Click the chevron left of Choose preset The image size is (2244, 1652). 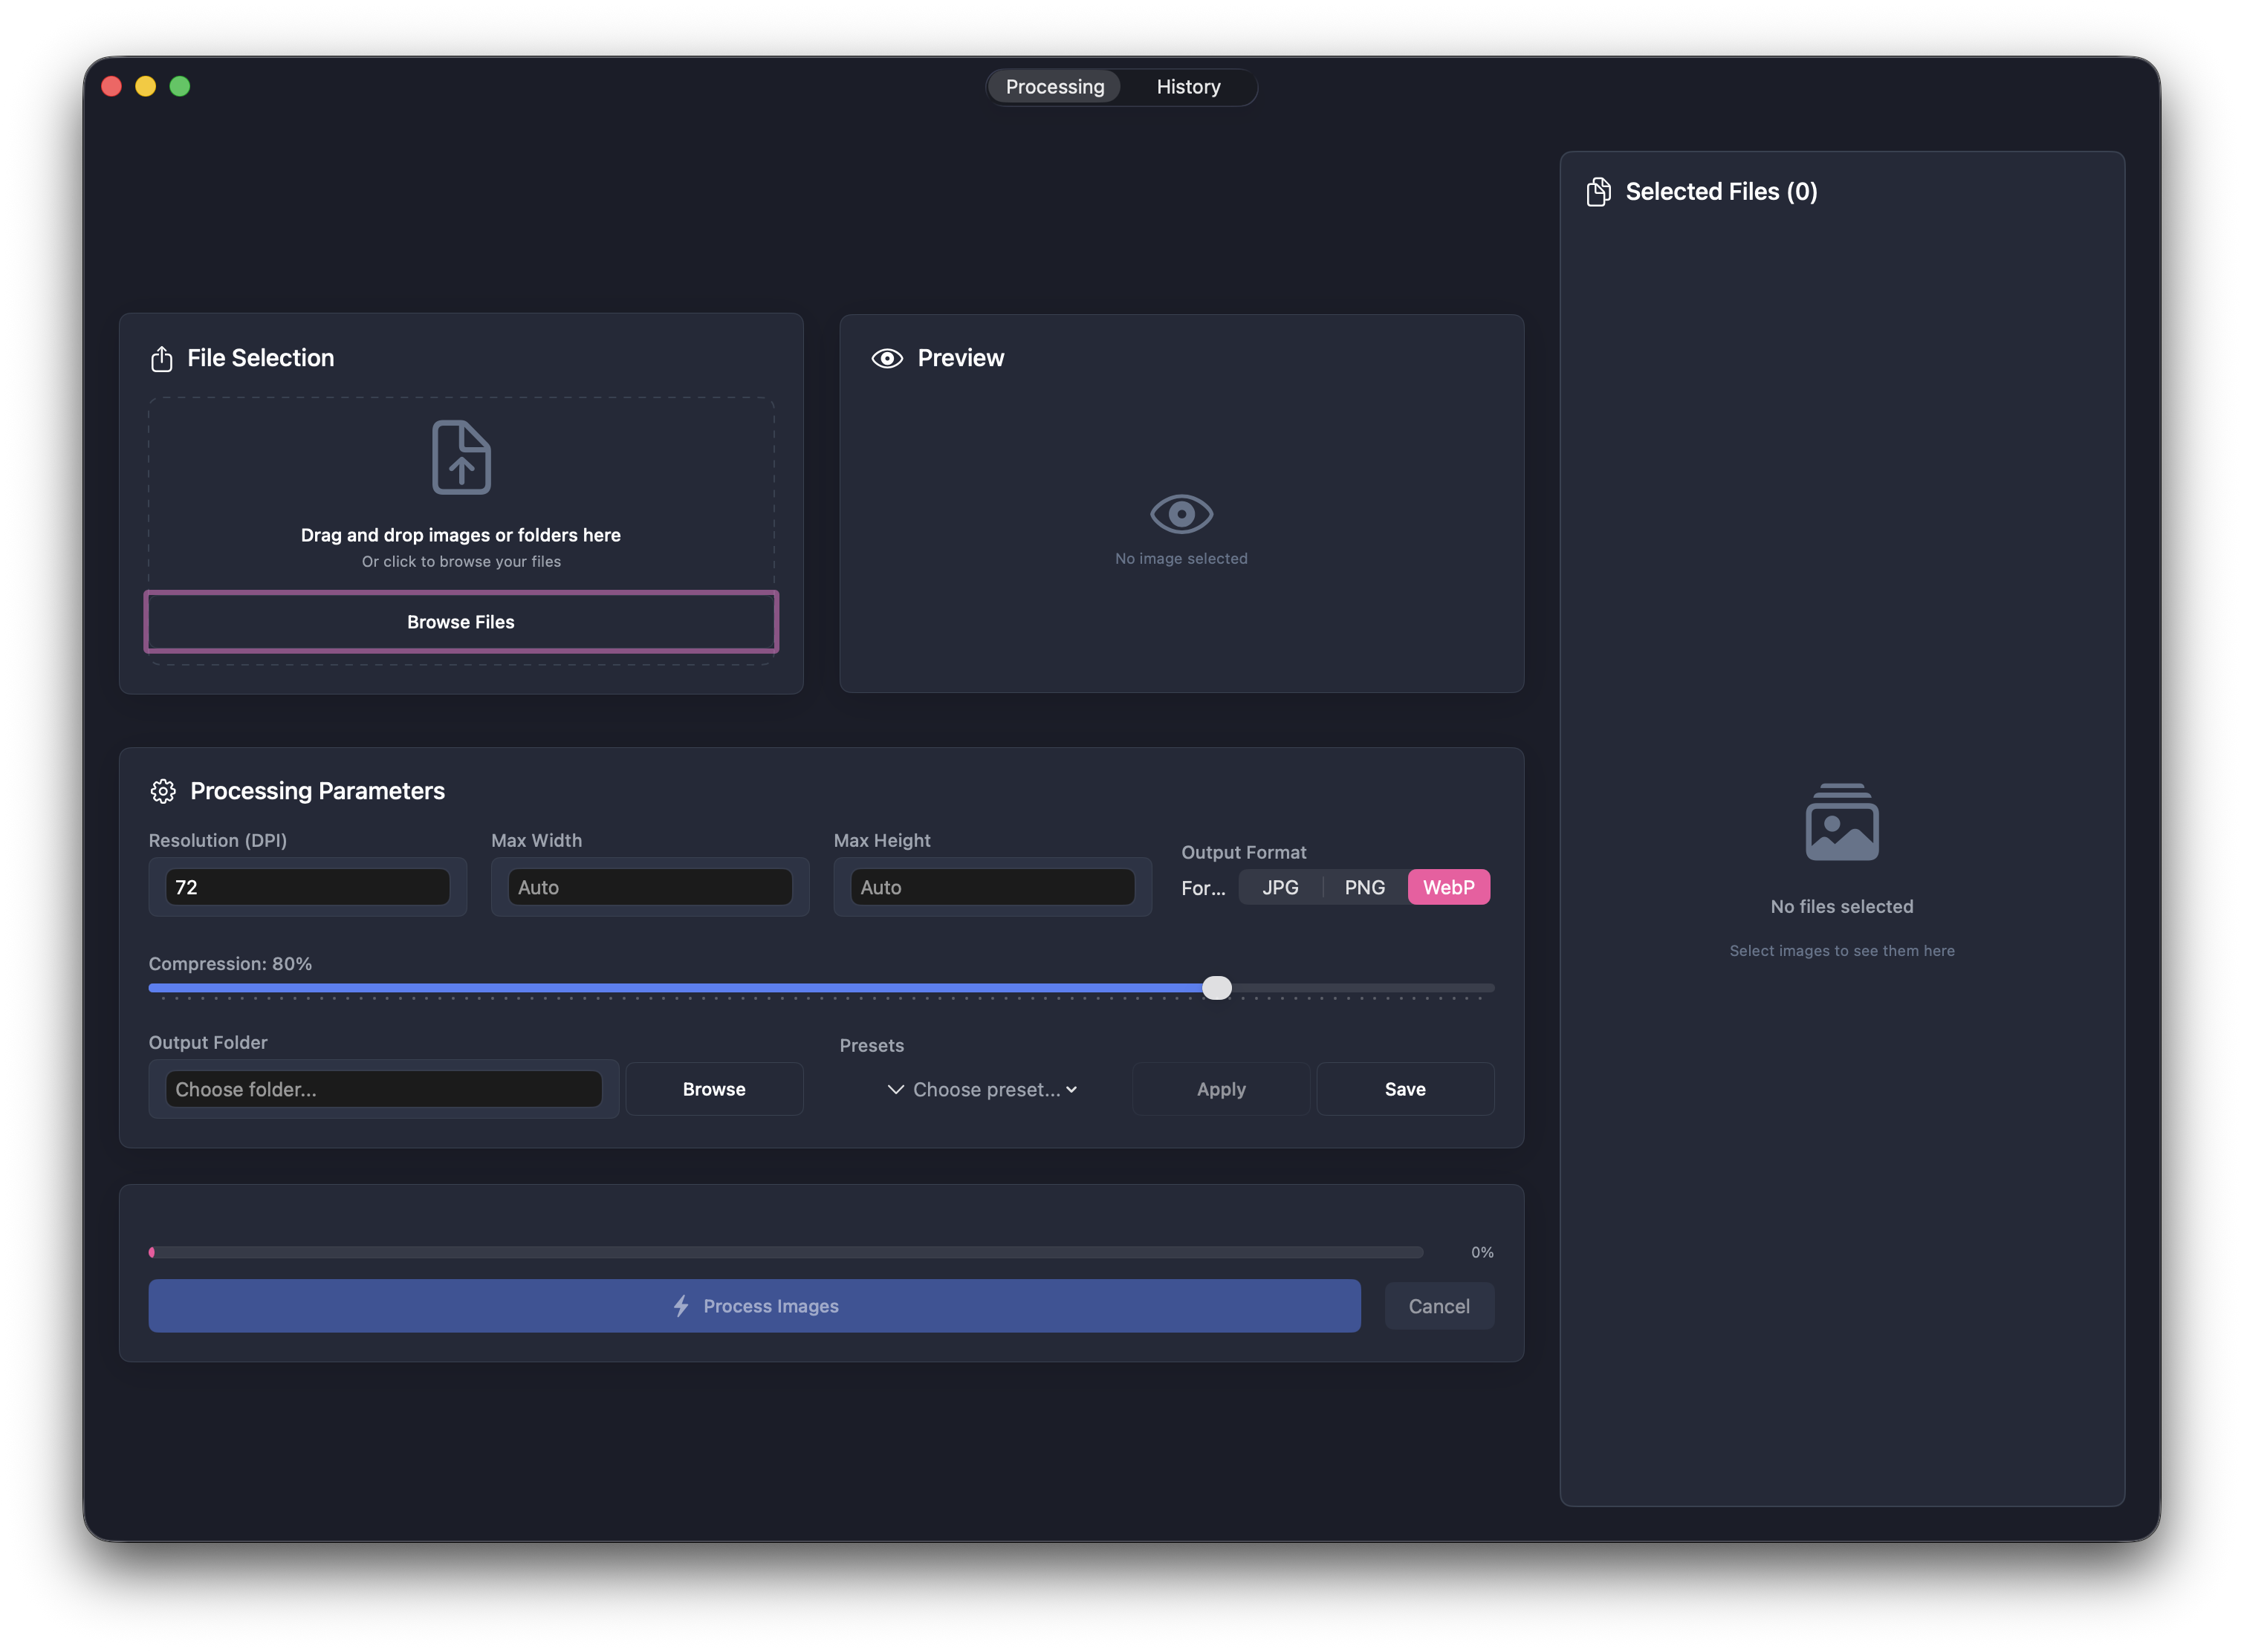click(x=895, y=1090)
